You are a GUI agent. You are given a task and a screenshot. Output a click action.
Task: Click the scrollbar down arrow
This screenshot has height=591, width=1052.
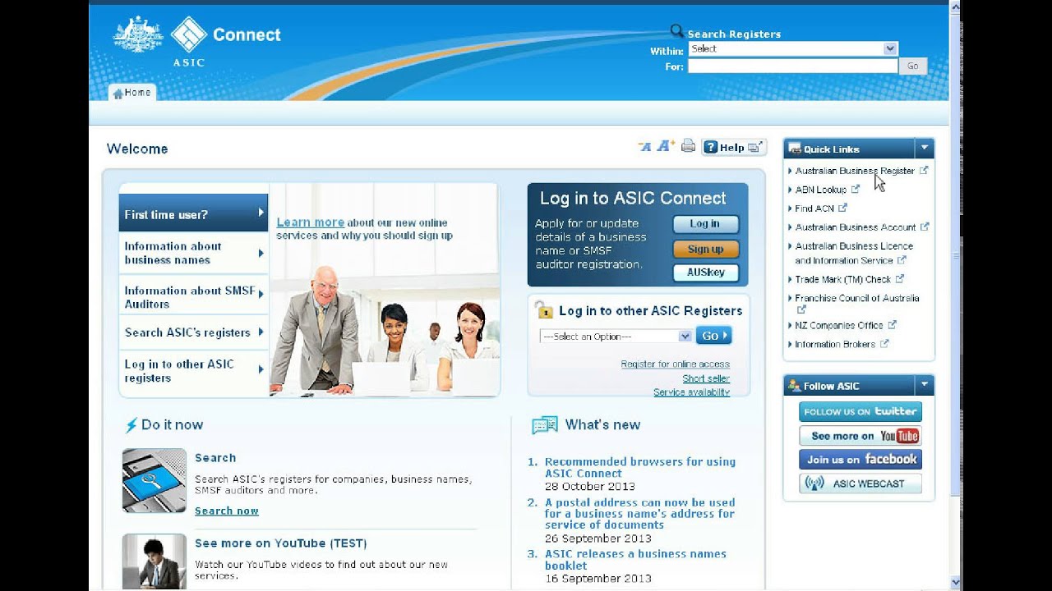955,583
